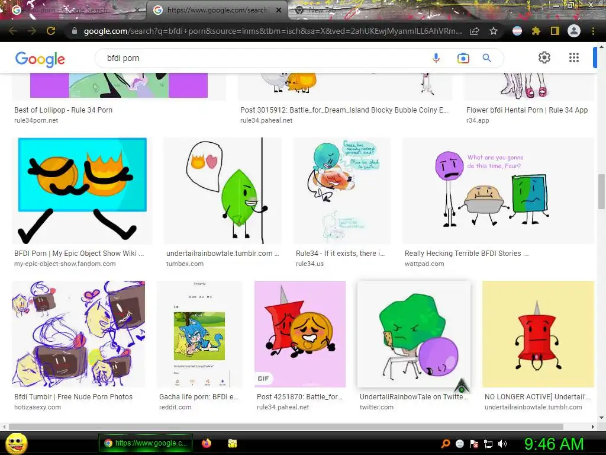Screen dimensions: 606x455
Task: Click the right arrow of the horizontal scrollbar
Action: 593,427
